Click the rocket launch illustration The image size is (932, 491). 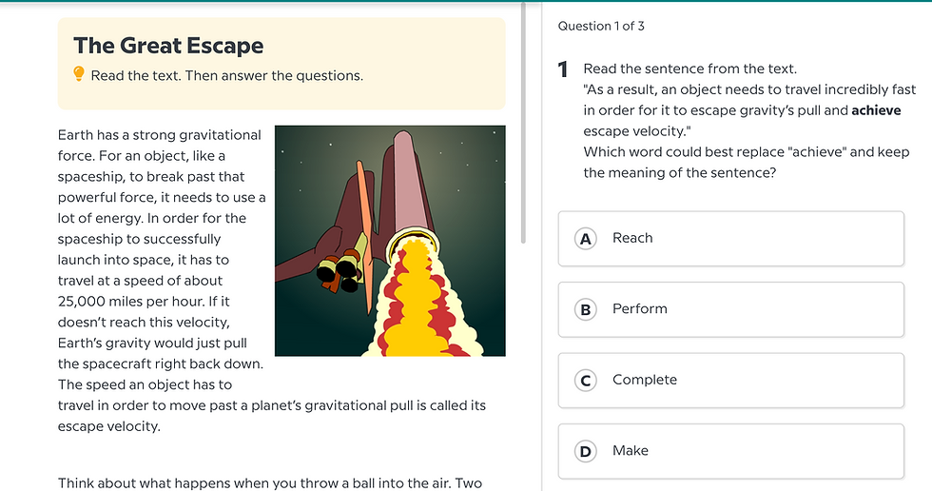pyautogui.click(x=390, y=241)
